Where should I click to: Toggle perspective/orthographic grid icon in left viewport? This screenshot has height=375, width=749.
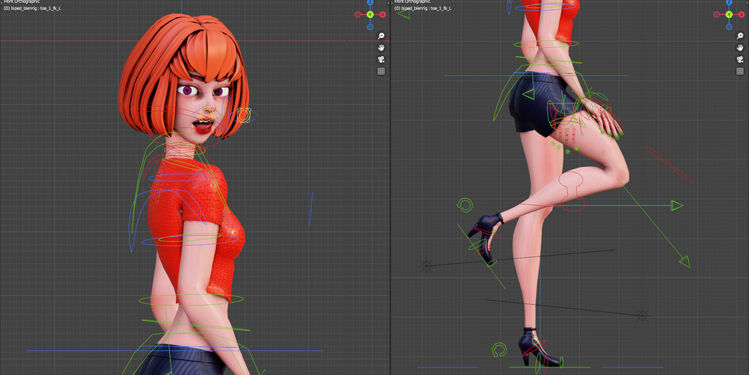point(381,71)
